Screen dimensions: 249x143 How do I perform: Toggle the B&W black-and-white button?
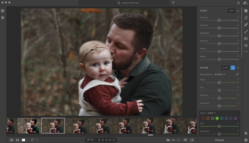(x=225, y=68)
